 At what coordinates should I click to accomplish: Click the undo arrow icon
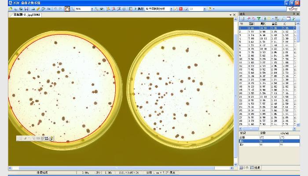(55, 9)
